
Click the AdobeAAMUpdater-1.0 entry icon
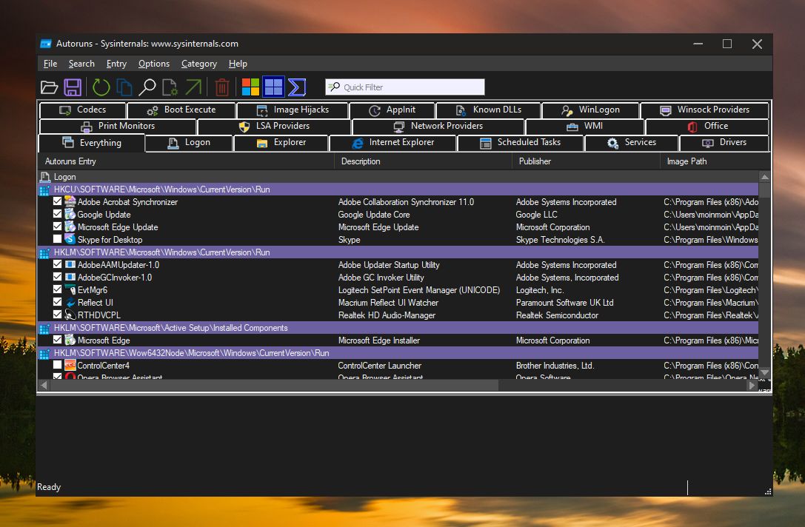pyautogui.click(x=70, y=265)
